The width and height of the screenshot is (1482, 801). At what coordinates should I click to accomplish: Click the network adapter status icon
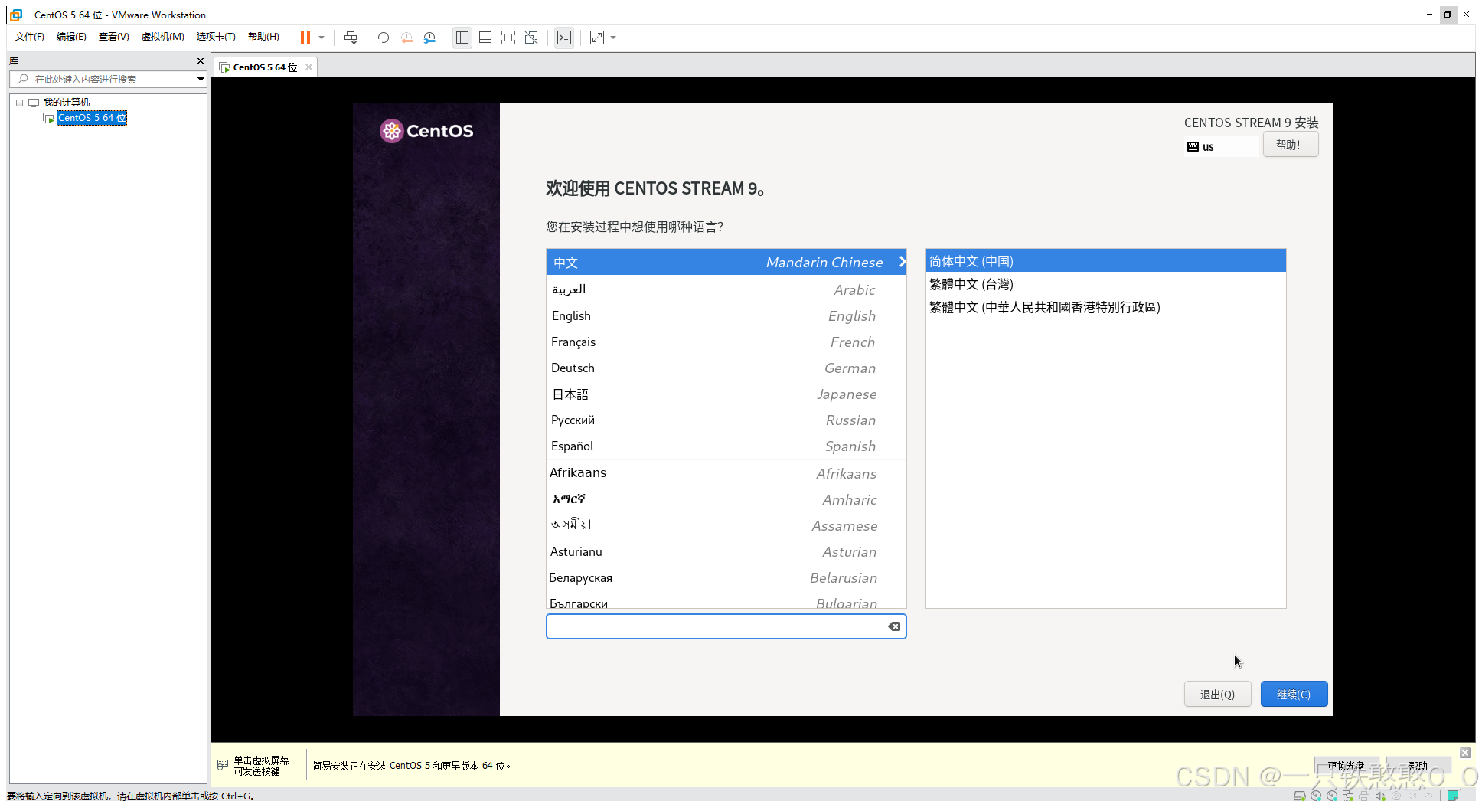tap(1348, 796)
